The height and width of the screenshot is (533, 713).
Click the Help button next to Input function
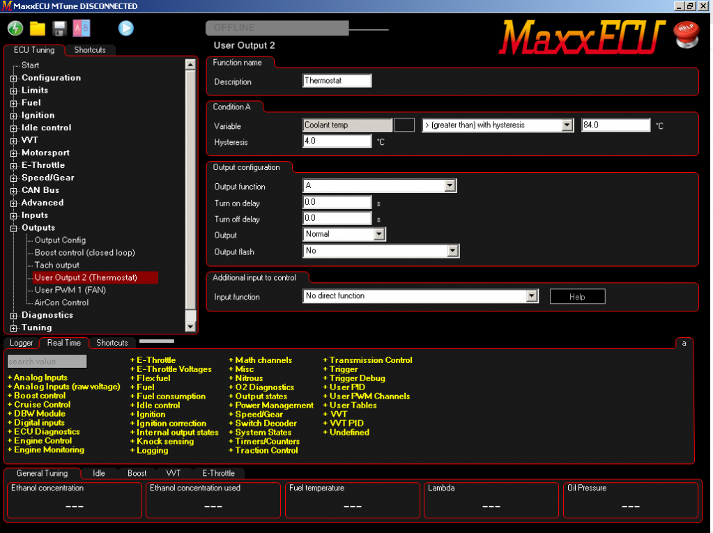tap(577, 297)
